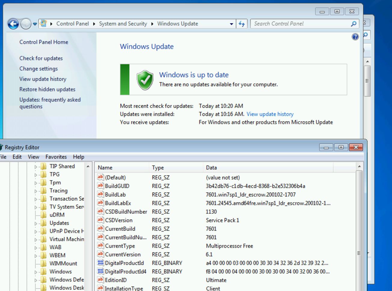Click the binary icon of DigitalProductId4 value

click(100, 271)
